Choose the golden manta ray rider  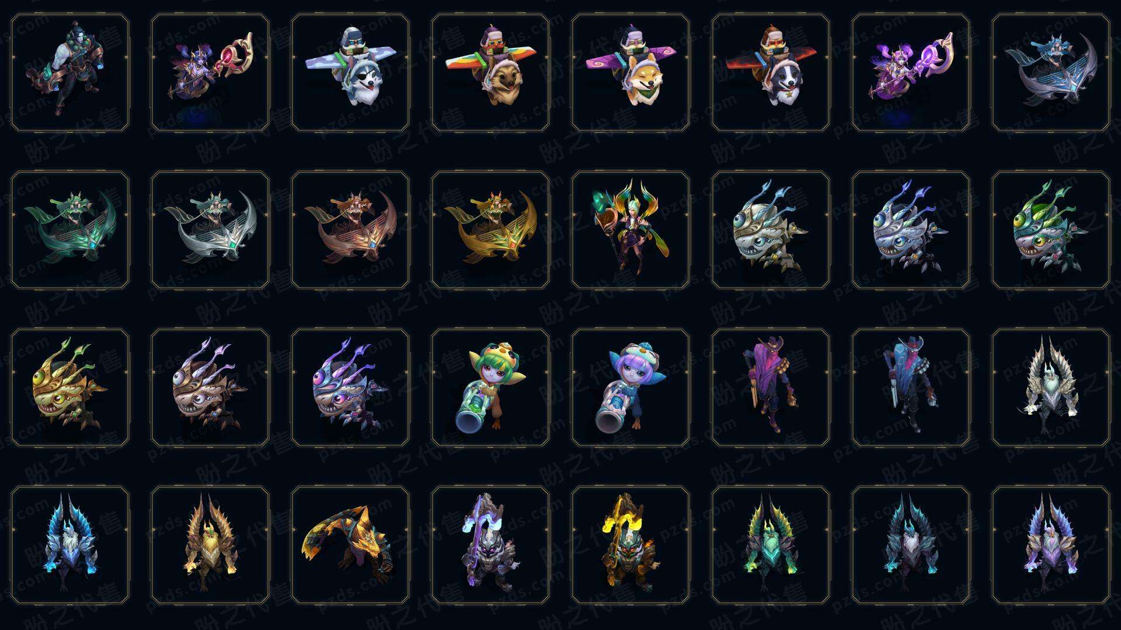click(x=490, y=230)
